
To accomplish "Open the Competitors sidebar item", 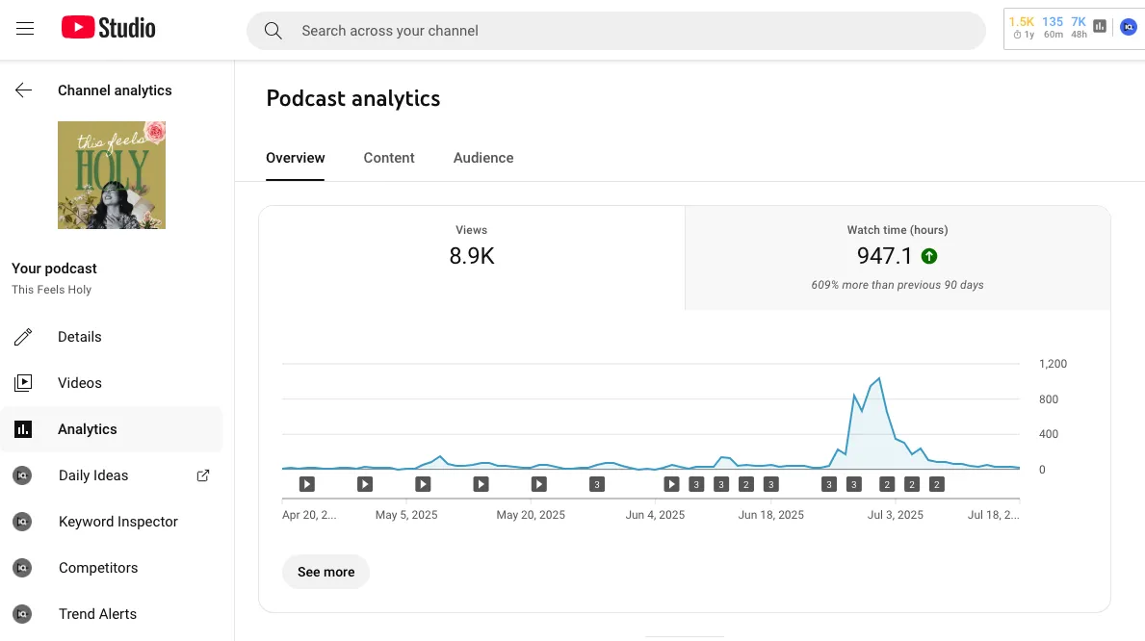I will [x=112, y=568].
